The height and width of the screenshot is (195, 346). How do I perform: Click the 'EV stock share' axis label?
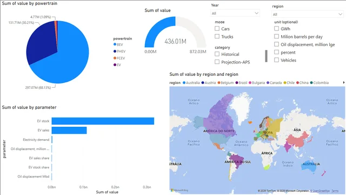click(39, 167)
